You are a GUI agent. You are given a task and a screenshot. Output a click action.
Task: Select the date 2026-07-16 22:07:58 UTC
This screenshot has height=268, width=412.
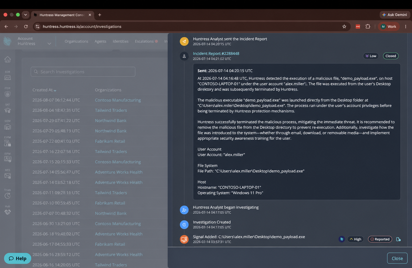pyautogui.click(x=56, y=152)
